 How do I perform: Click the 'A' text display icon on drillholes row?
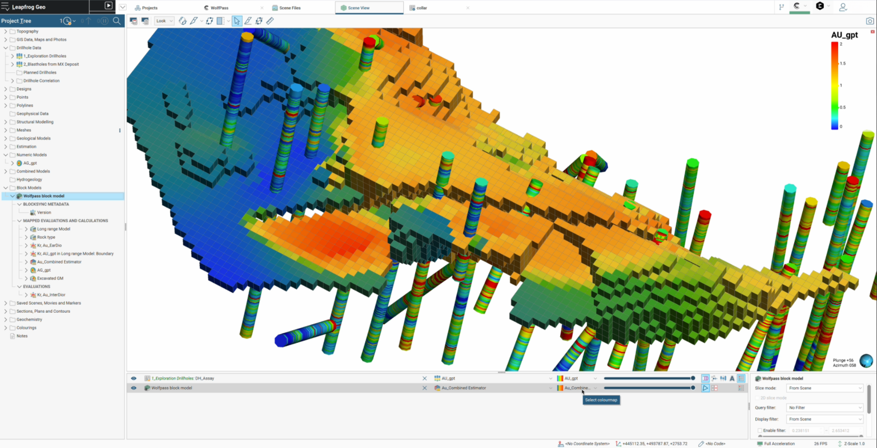tap(732, 378)
